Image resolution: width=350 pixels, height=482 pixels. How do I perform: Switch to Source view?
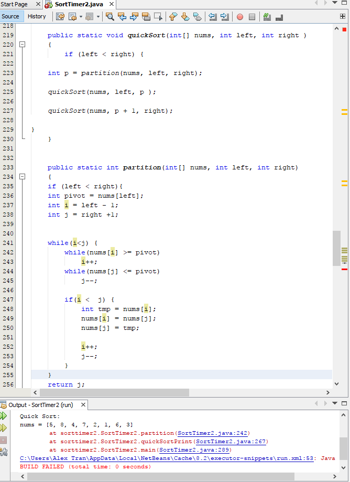[10, 16]
